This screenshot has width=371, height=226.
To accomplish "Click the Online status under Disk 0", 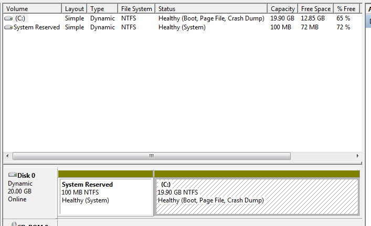I will pyautogui.click(x=17, y=199).
